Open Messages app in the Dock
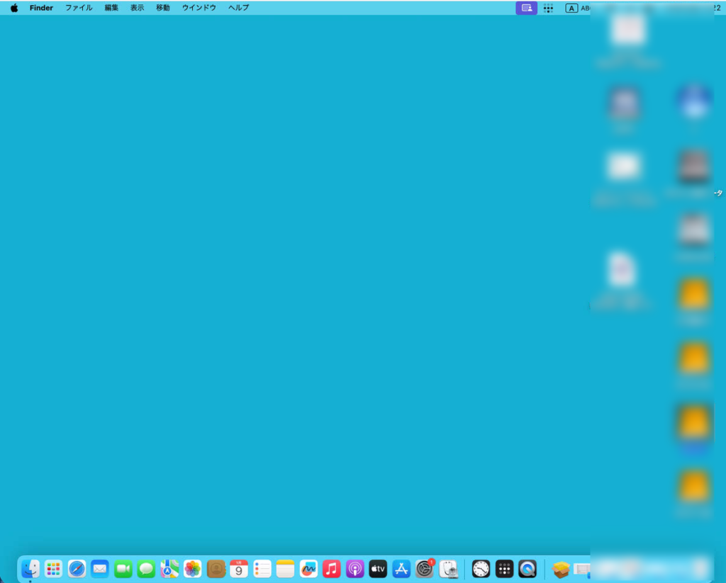The image size is (726, 583). 146,568
